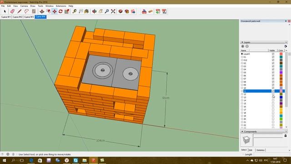Select the Paint Bucket tool

coord(86,11)
